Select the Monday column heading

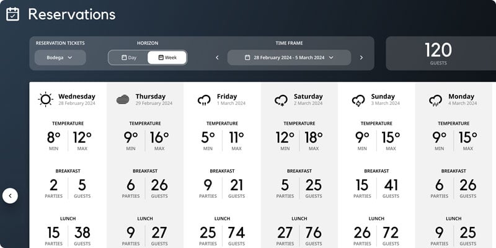(461, 97)
